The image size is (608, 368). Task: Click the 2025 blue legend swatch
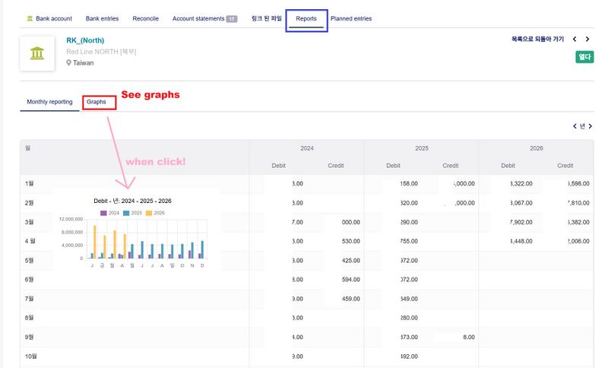126,213
